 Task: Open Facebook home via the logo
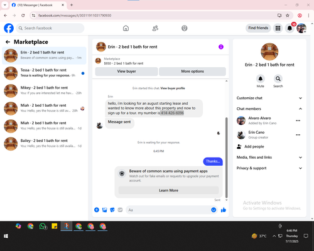[x=9, y=28]
